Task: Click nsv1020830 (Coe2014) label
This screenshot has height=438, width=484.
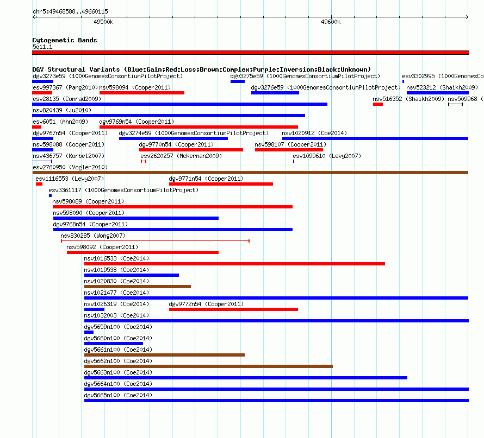Action: (116, 281)
